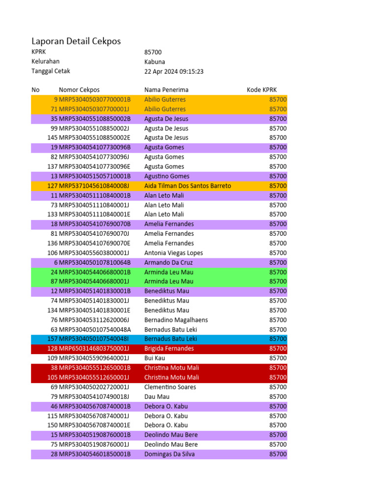The height and width of the screenshot is (503, 377).
Task: Click cekpos MRP5304056708740001B in the Debora O. Kabu row
Action: [x=95, y=406]
